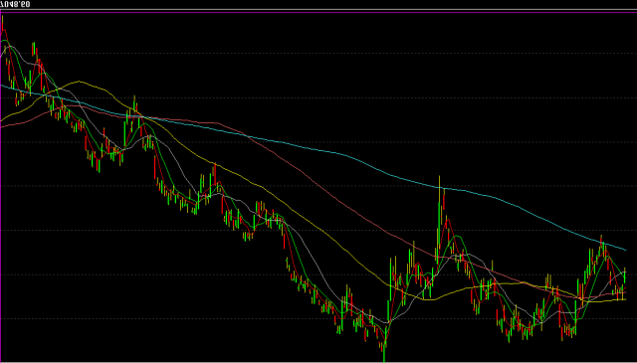Click the flipped 7048.60 price label
The image size is (637, 363).
(x=15, y=4)
